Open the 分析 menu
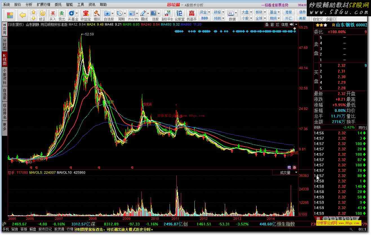The image size is (371, 235). pos(29,5)
